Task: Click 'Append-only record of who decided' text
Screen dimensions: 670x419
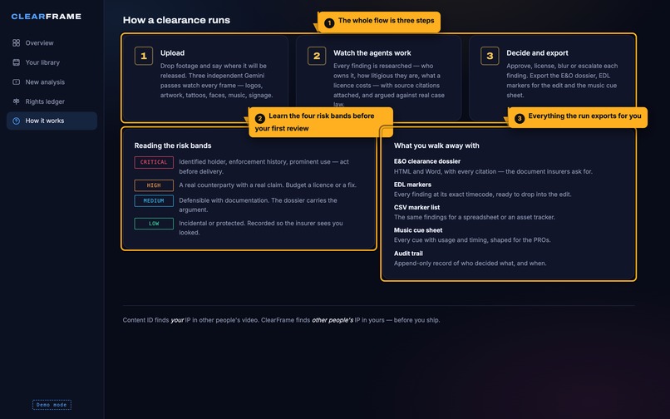Action: coord(470,264)
